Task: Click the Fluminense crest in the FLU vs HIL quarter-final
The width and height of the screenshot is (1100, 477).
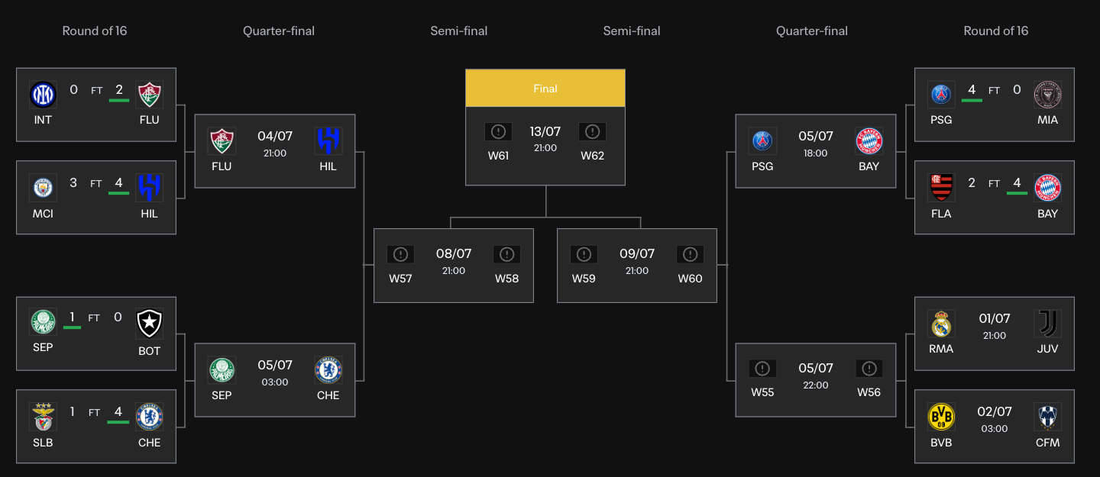Action: coord(222,140)
